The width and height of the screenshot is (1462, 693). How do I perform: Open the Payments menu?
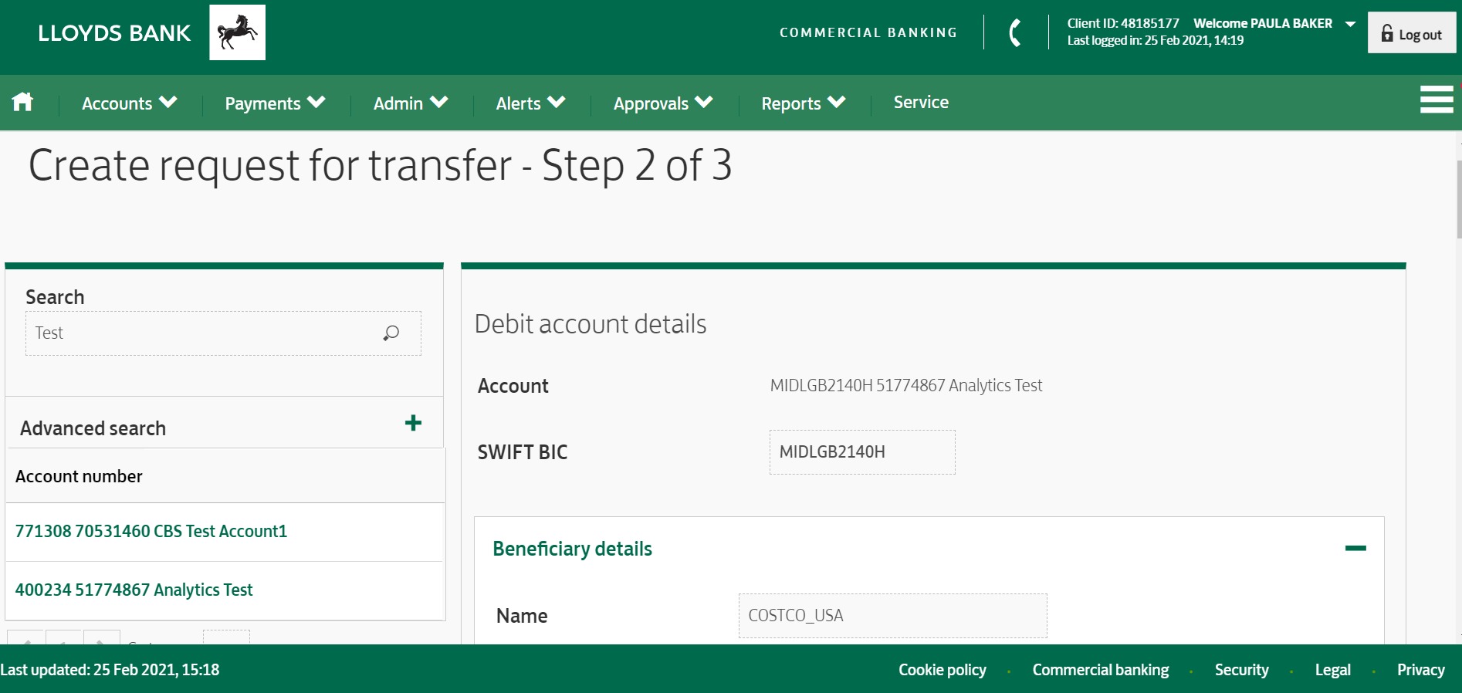click(x=275, y=103)
